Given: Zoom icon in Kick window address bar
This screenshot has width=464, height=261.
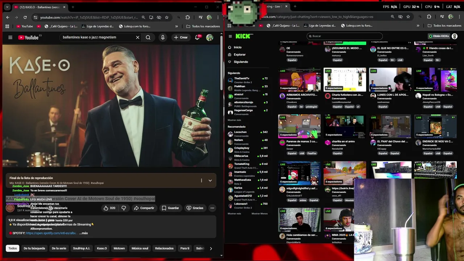Looking at the screenshot, I should (393, 17).
